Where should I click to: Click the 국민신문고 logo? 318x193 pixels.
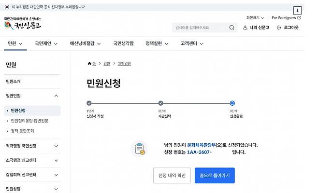point(23,24)
